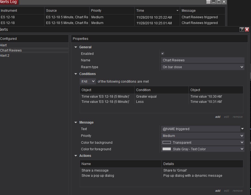
Task: Click remove under Actions table
Action: [238, 191]
